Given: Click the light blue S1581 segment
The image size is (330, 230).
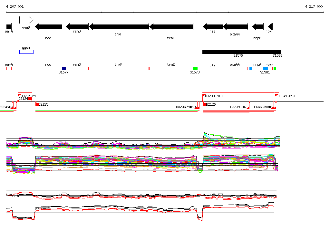Looking at the screenshot, I should pos(266,68).
